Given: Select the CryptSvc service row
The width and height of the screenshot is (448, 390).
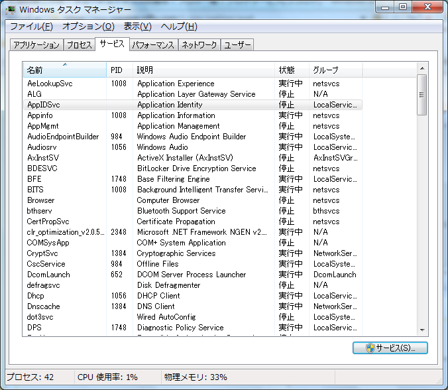Looking at the screenshot, I should [193, 253].
